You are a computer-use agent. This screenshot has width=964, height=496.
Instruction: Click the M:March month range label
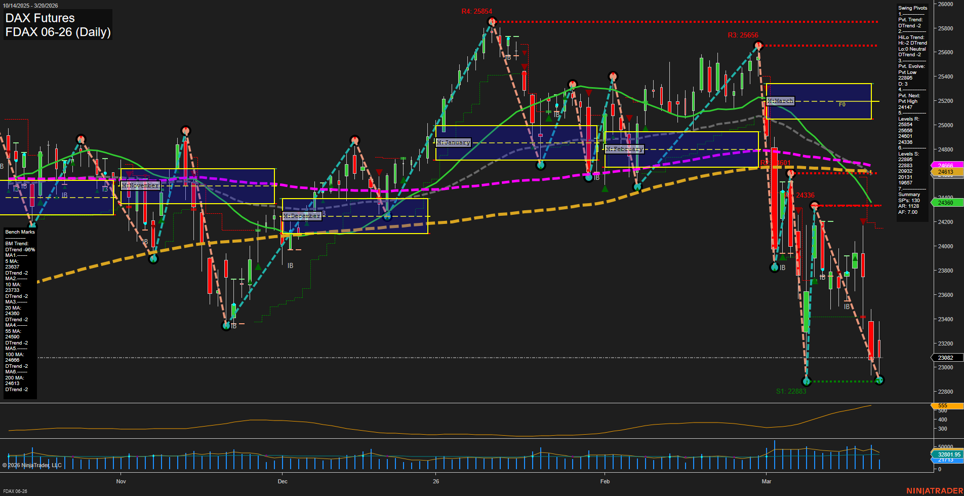pos(780,101)
